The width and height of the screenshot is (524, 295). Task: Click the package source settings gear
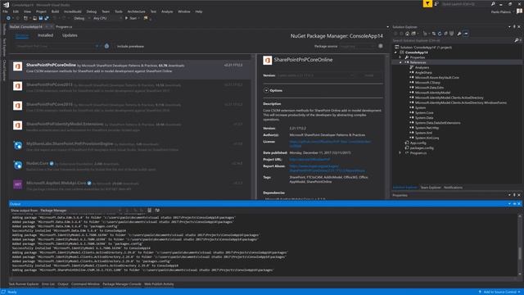click(380, 46)
